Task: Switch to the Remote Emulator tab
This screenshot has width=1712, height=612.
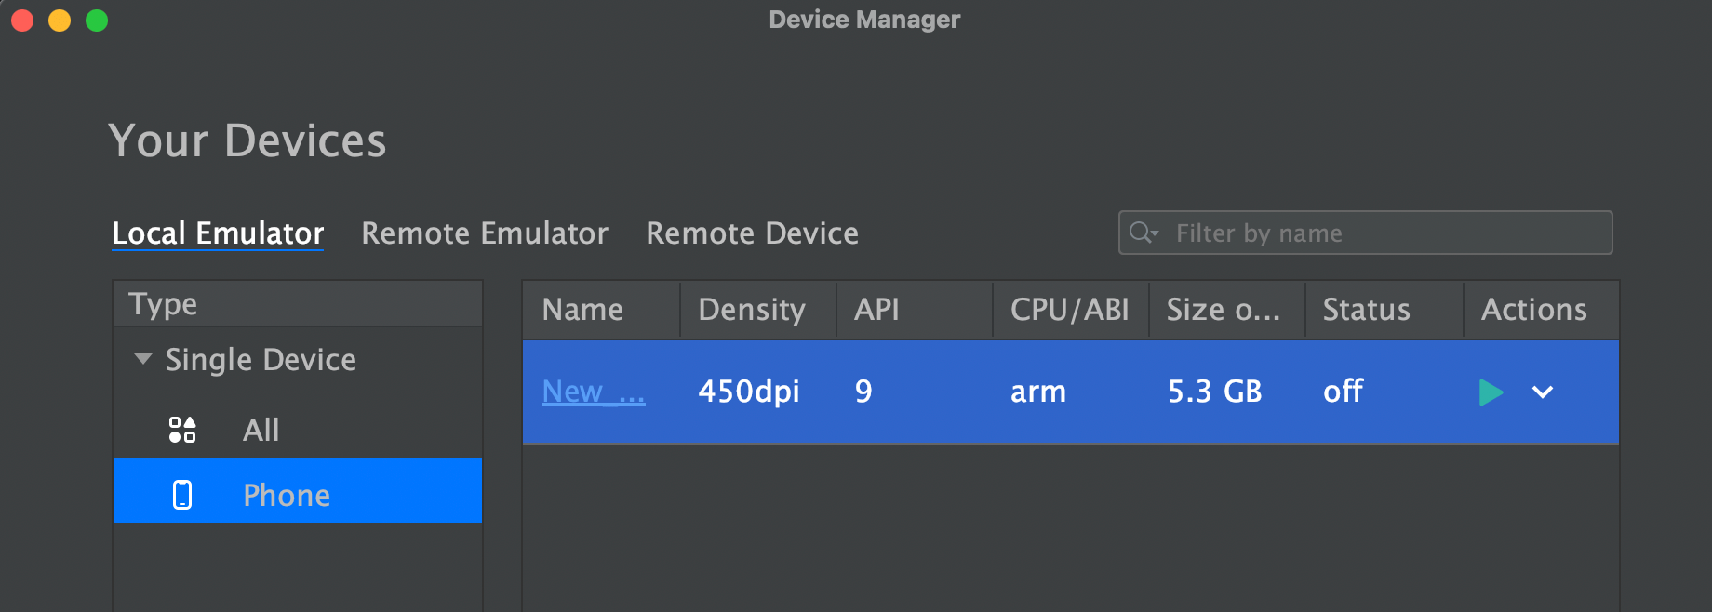Action: pos(484,233)
